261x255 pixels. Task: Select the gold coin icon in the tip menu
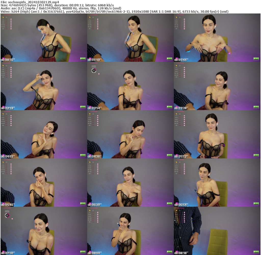coord(3,17)
